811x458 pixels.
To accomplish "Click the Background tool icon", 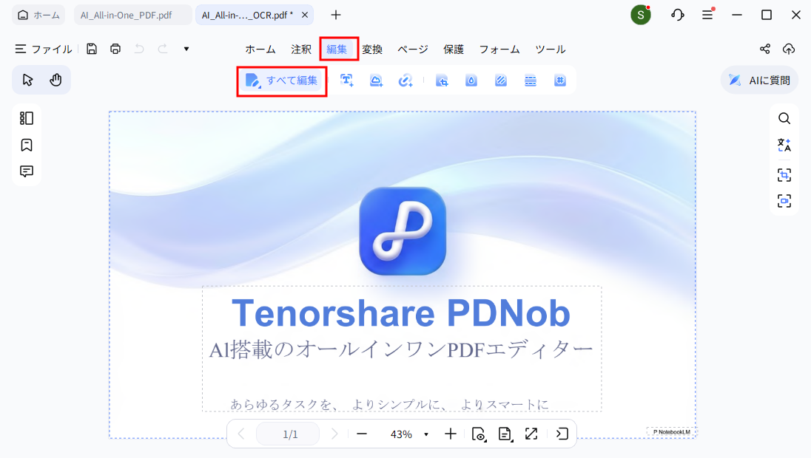I will (501, 81).
